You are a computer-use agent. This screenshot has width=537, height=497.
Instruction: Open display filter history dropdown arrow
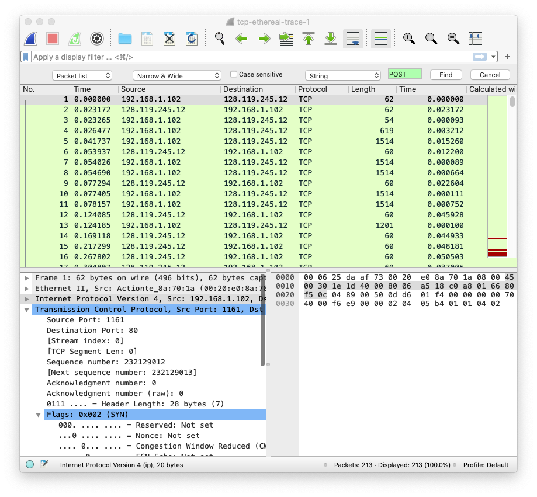click(493, 57)
